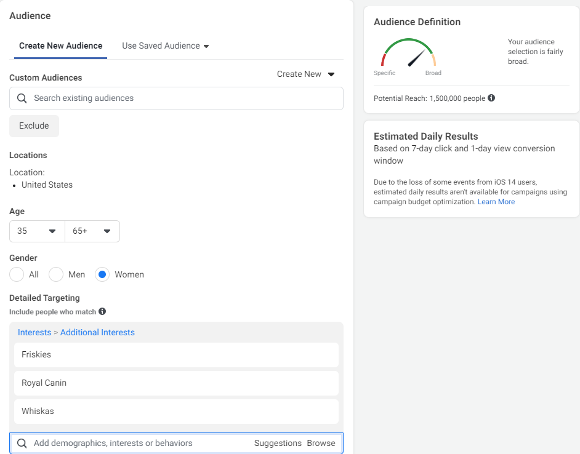The height and width of the screenshot is (454, 580).
Task: Click magnifier icon in Add demographics field
Action: [22, 444]
